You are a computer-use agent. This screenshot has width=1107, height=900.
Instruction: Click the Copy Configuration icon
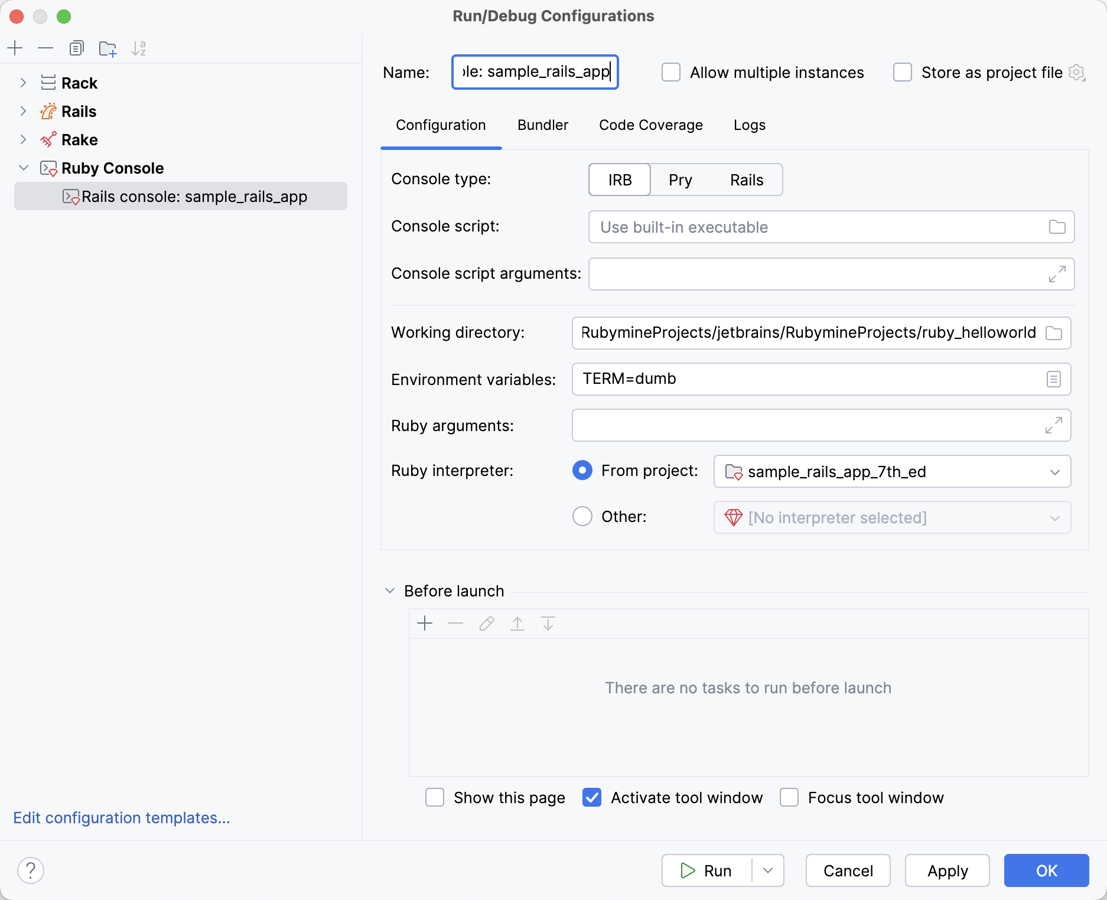[76, 48]
